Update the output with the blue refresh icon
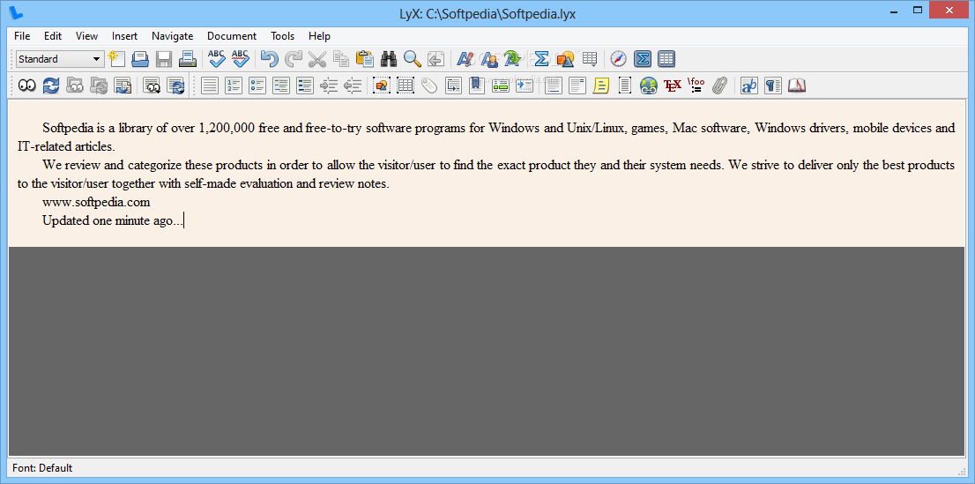 [x=50, y=86]
